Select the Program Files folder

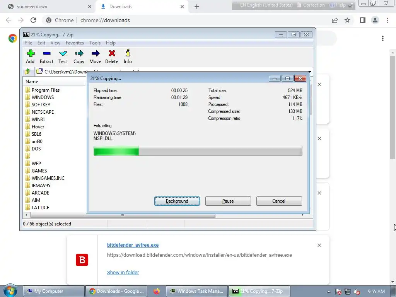click(43, 90)
